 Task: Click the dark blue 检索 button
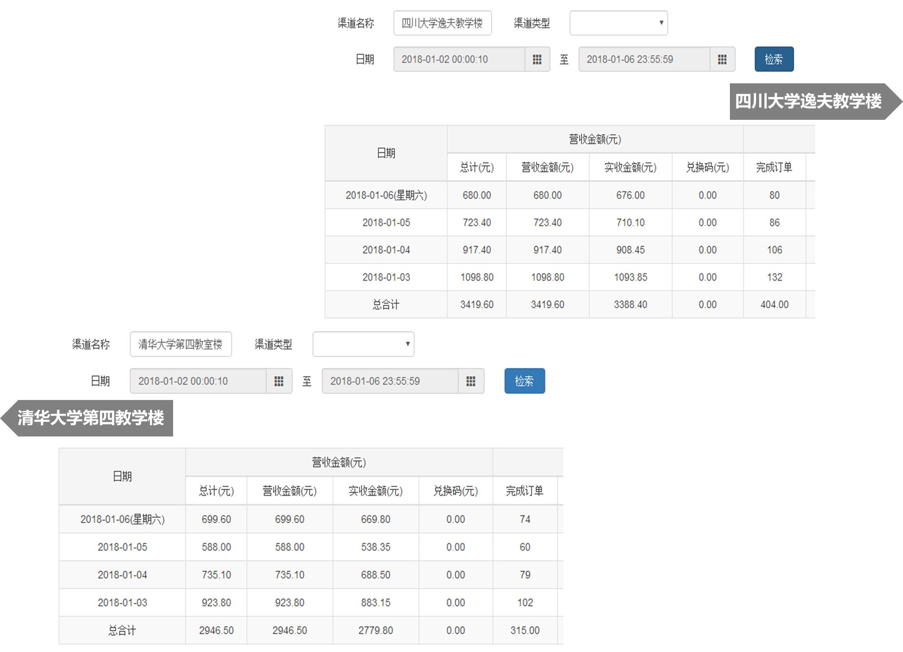(x=774, y=59)
